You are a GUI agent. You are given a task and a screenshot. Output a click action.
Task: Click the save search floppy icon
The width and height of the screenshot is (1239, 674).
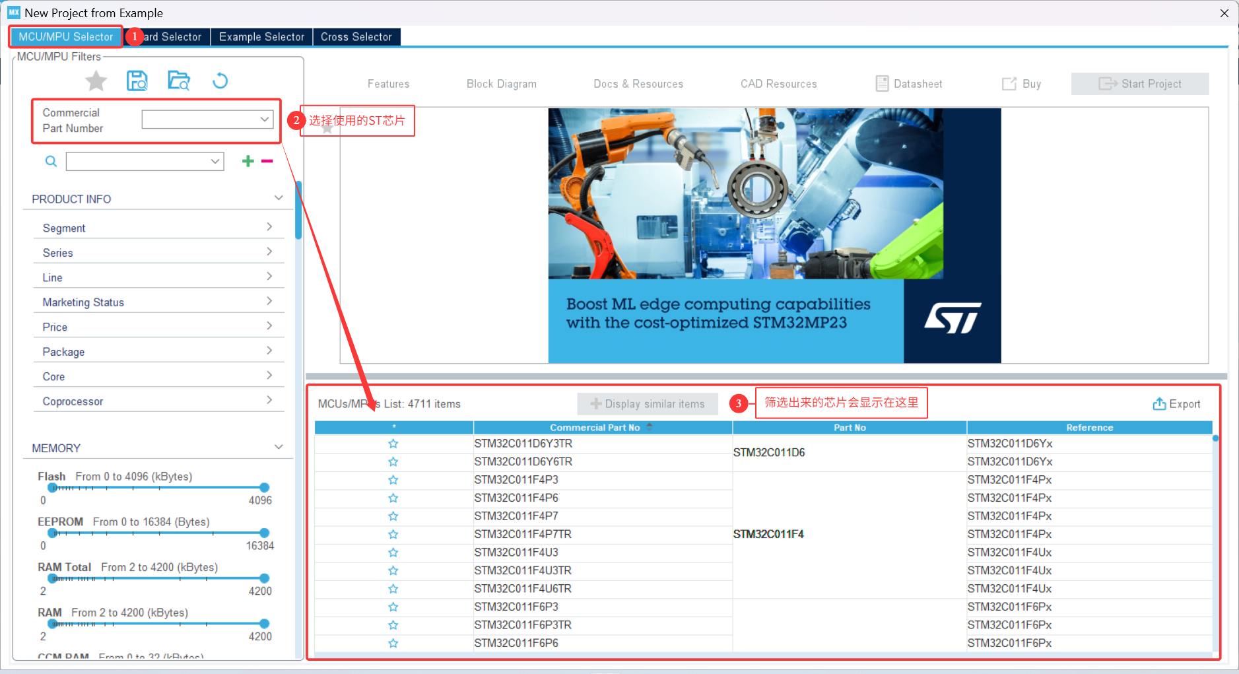click(x=137, y=81)
